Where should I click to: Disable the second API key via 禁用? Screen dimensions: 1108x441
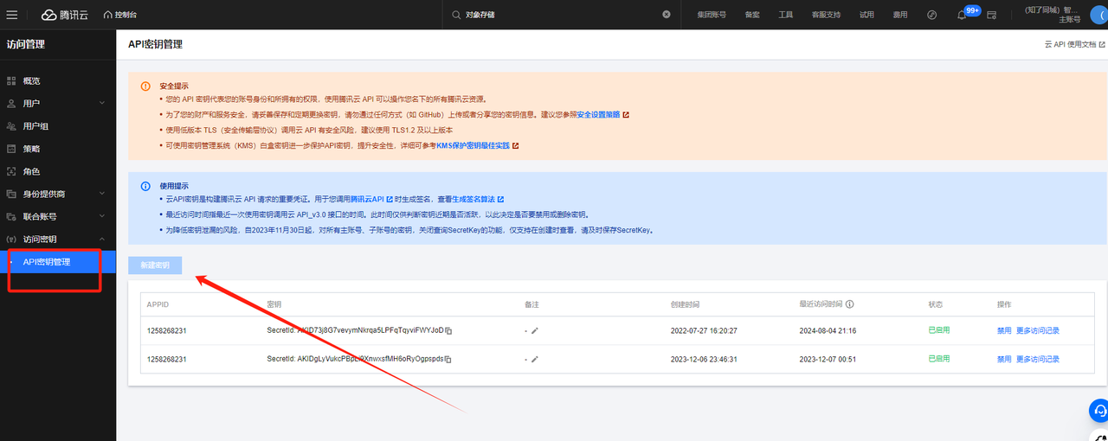tap(1003, 360)
